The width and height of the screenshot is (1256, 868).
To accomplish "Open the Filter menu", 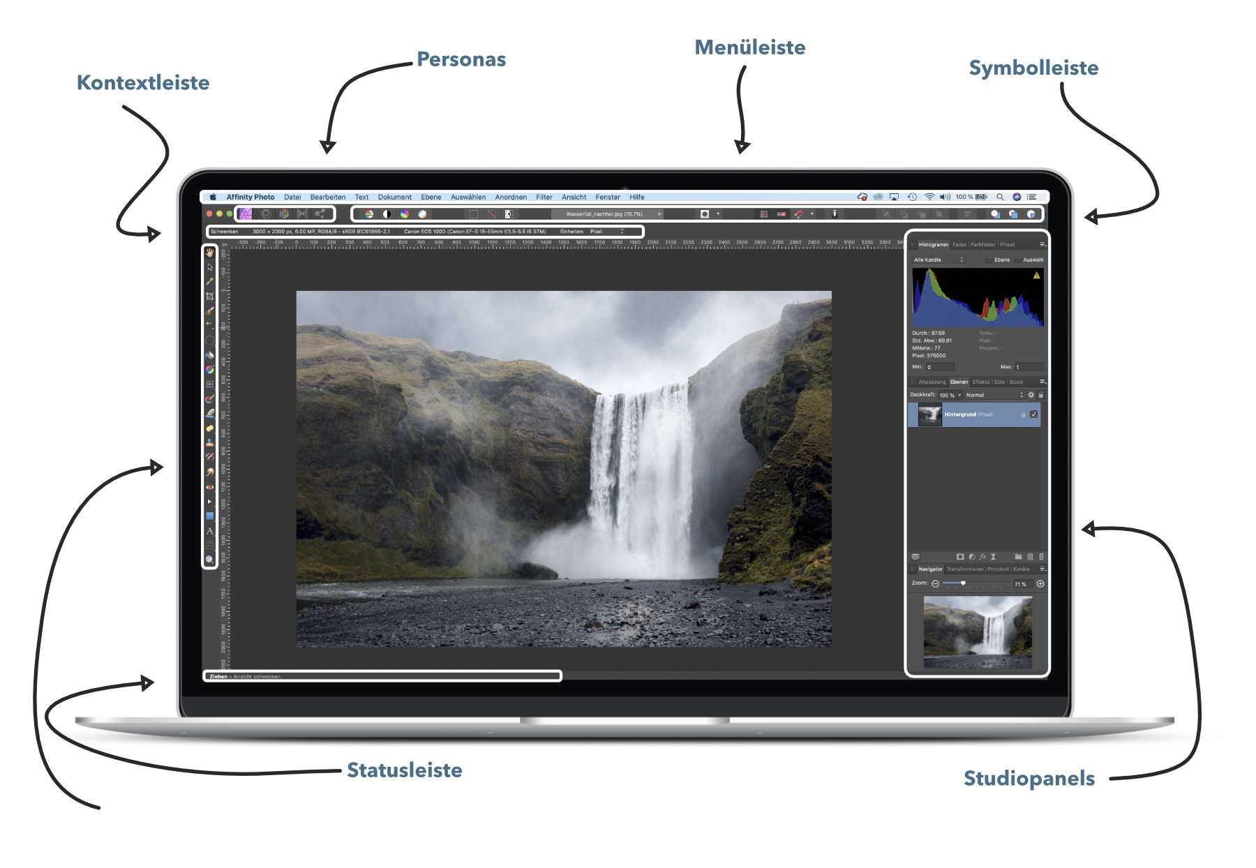I will tap(544, 197).
